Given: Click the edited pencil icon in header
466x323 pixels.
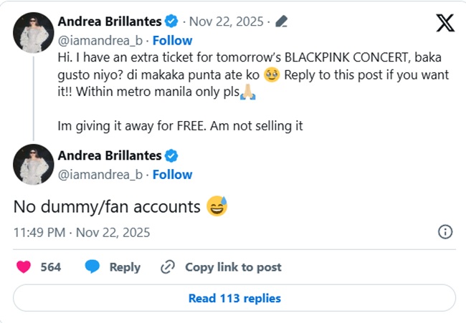Looking at the screenshot, I should (282, 21).
